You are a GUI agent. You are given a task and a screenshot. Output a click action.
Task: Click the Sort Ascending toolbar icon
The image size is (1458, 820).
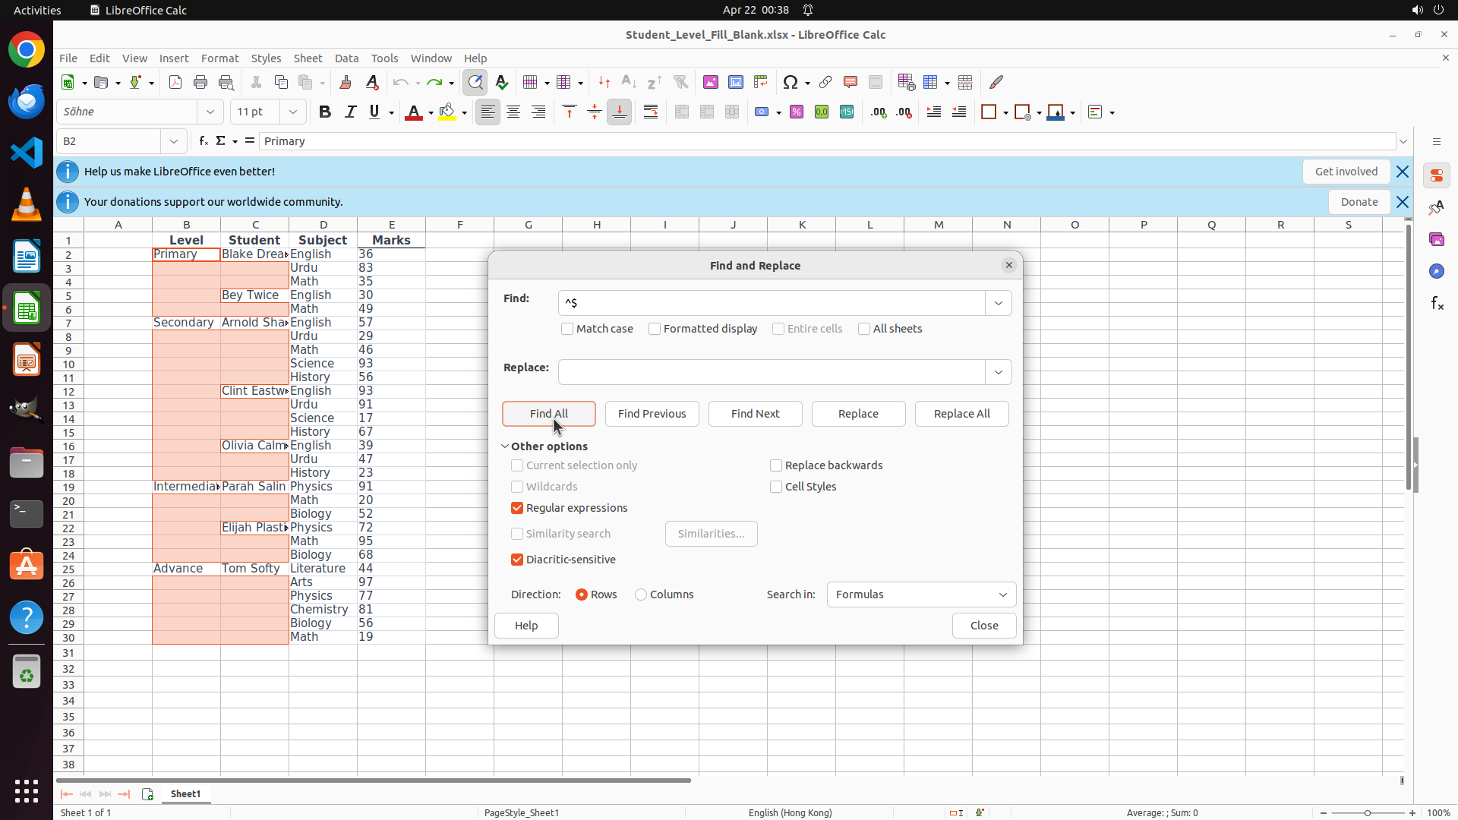[x=628, y=82]
